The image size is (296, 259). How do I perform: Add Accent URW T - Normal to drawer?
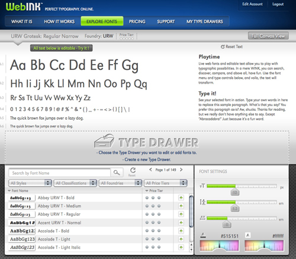[181, 222]
